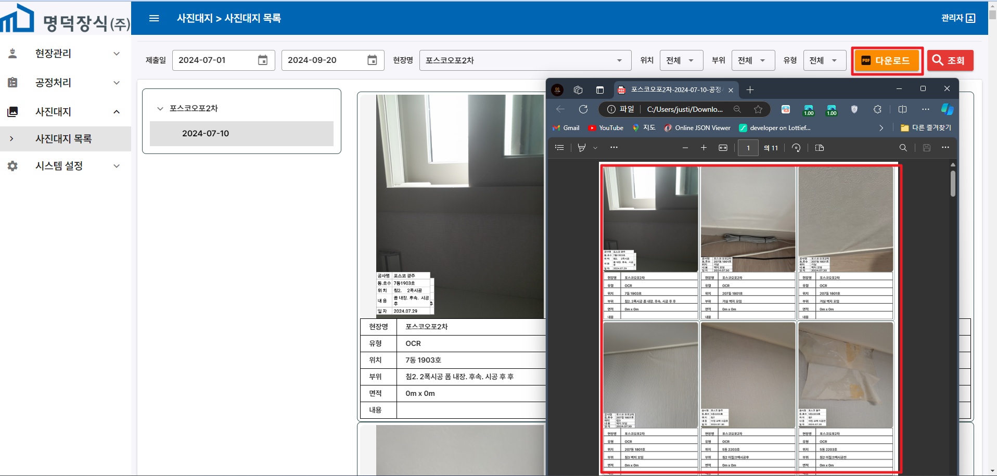Click the orange 다운로드 PDF button
This screenshot has width=997, height=476.
point(887,61)
